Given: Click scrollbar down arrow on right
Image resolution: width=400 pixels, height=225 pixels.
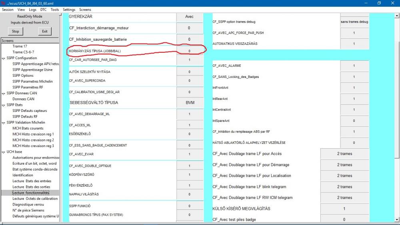Looking at the screenshot, I should (397, 219).
